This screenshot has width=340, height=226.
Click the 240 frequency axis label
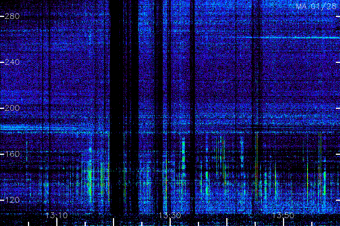point(12,62)
